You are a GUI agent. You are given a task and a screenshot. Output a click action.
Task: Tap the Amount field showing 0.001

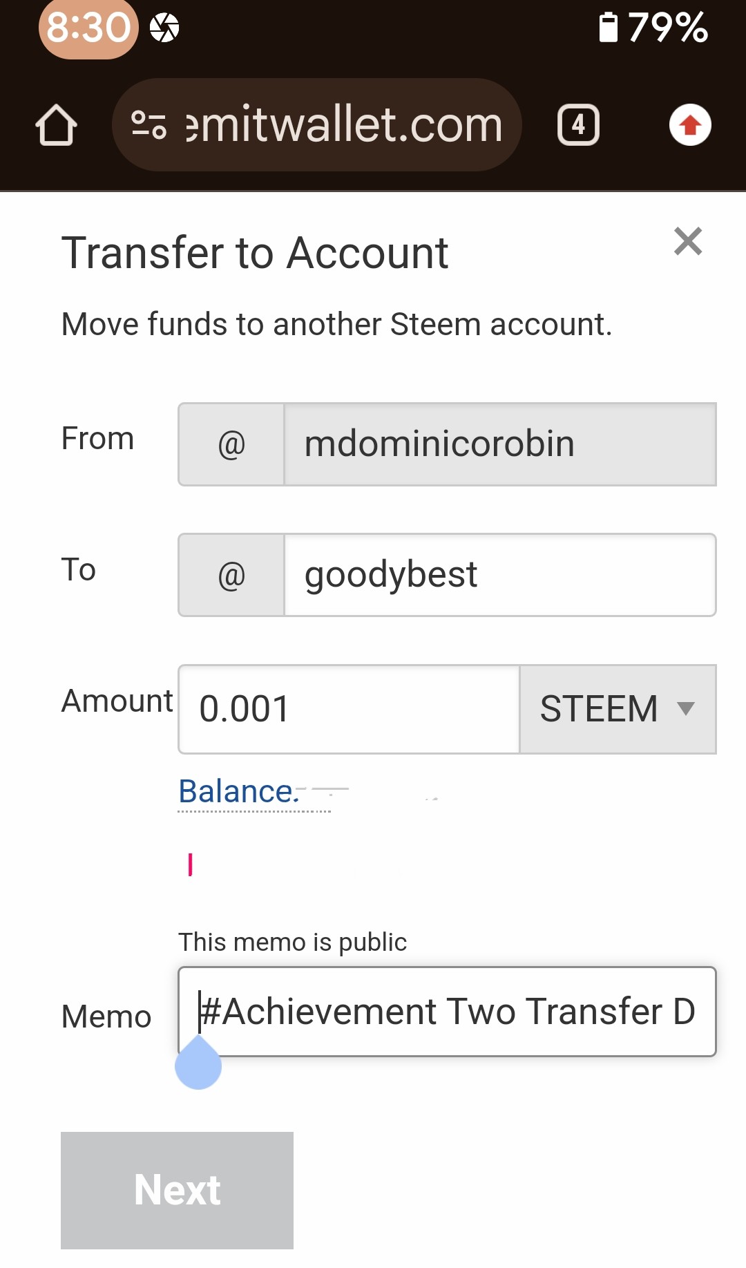(349, 709)
